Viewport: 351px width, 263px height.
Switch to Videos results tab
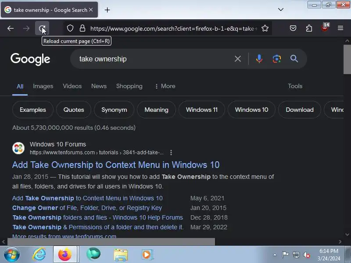72,86
